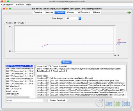Viewport: 133px width, 111px height.
Task: Switch to the Overview tab
Action: [38, 12]
